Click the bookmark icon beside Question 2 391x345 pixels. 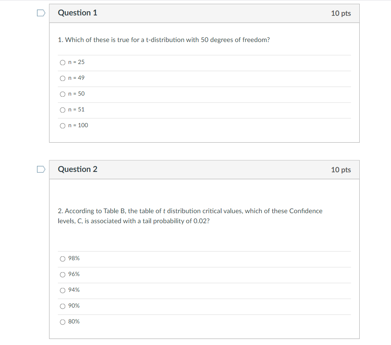[41, 169]
